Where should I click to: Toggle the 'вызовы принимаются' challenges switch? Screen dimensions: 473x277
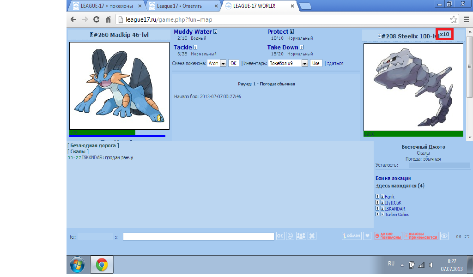click(x=421, y=236)
